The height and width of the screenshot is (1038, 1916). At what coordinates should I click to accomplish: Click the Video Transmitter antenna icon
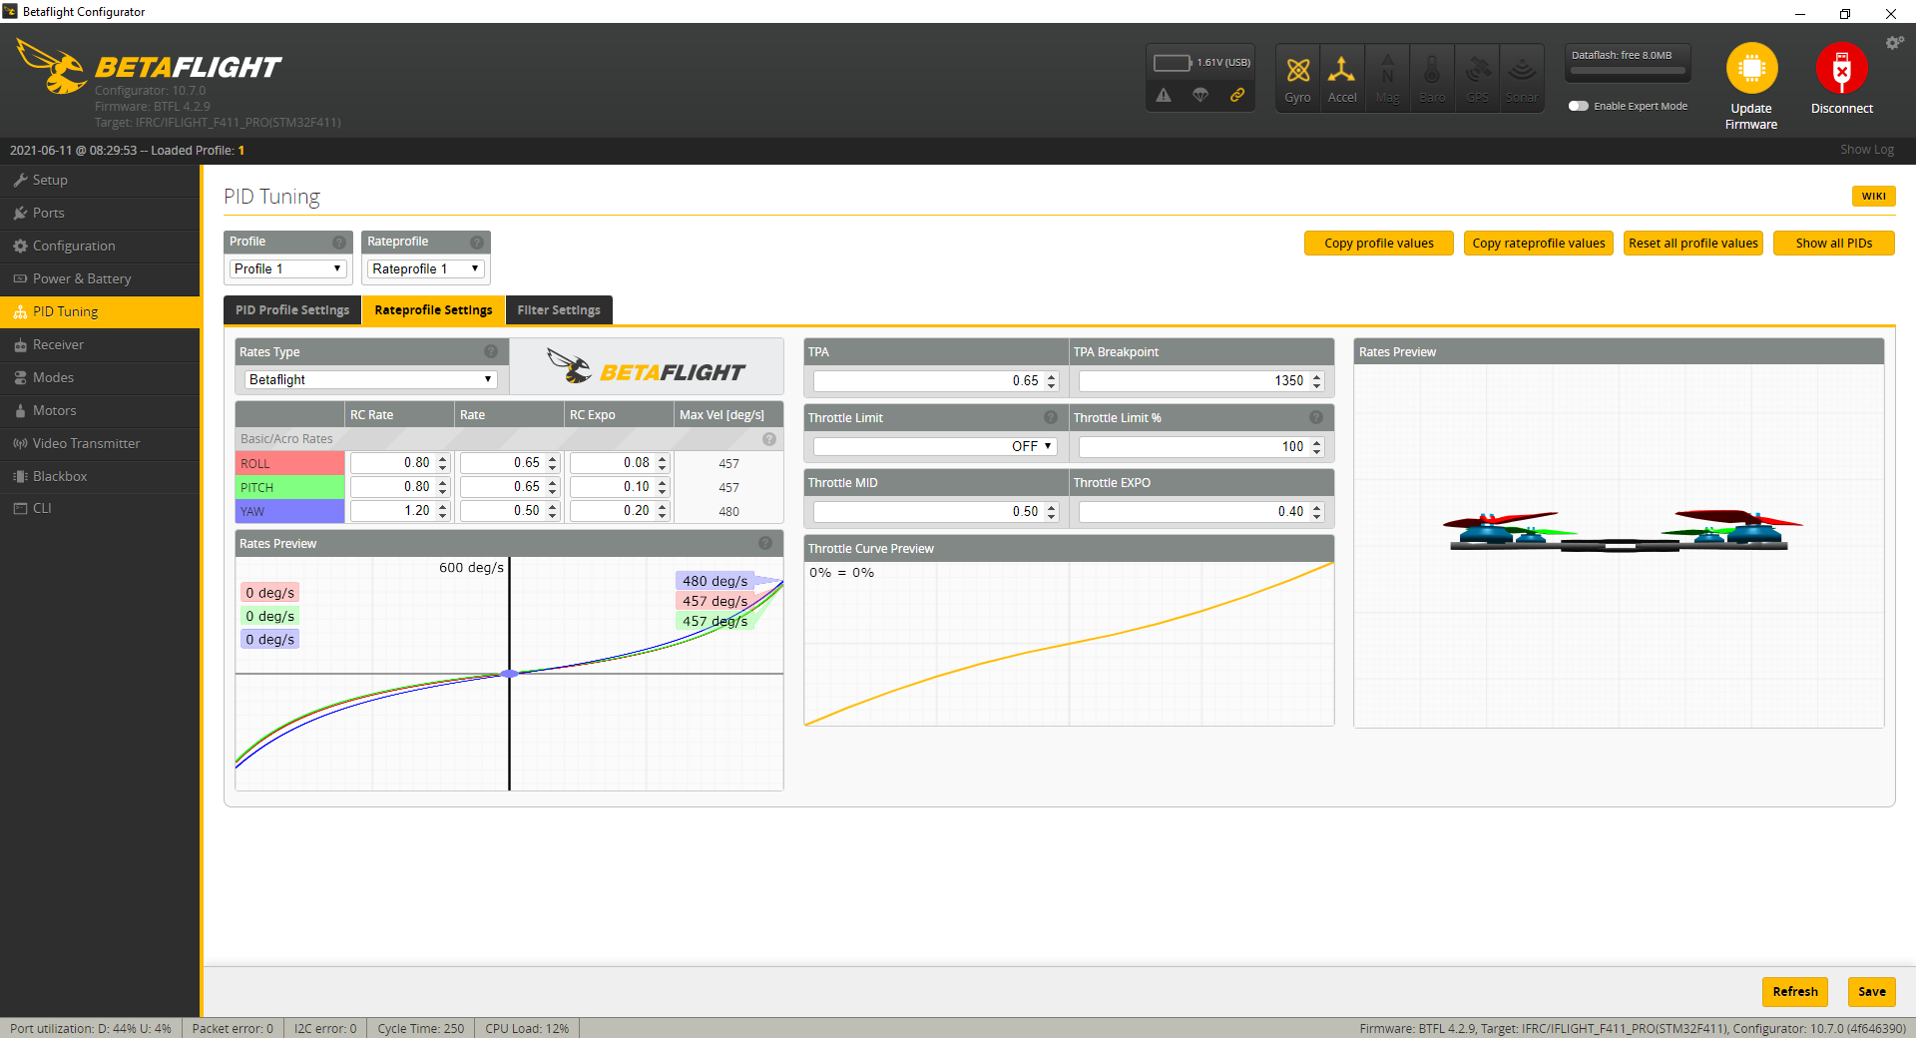tap(20, 443)
